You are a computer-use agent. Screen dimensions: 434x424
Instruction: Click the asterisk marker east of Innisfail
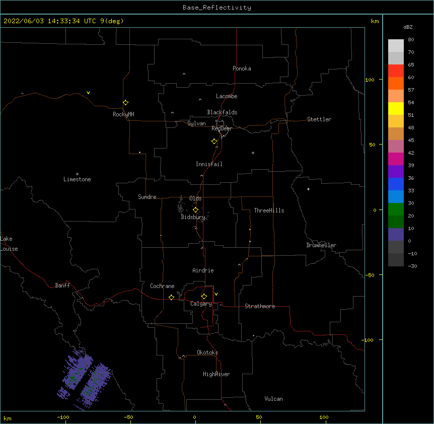(x=253, y=153)
